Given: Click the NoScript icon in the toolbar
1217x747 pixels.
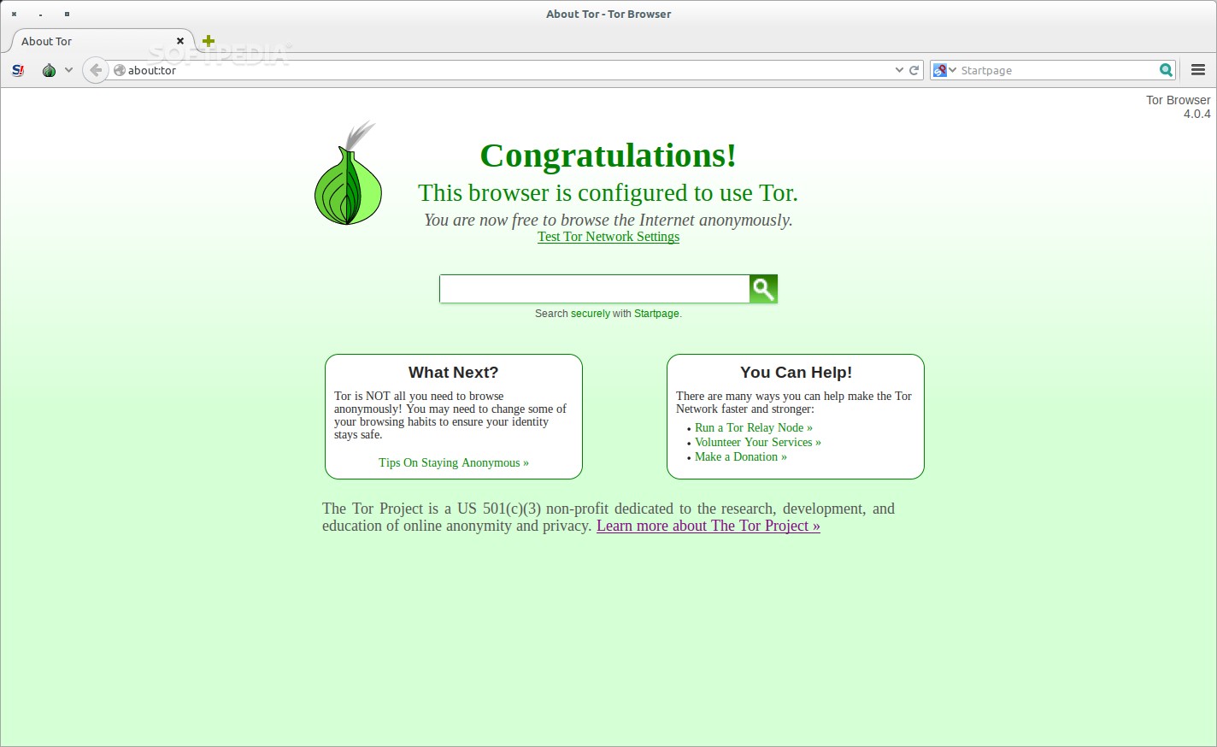Looking at the screenshot, I should 18,70.
